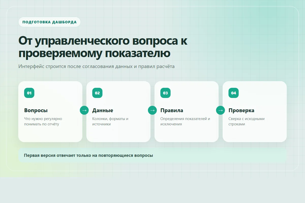Screen dimensions: 305x203
Task: Click text 'Определения показателей и исключения'
Action: coord(185,121)
